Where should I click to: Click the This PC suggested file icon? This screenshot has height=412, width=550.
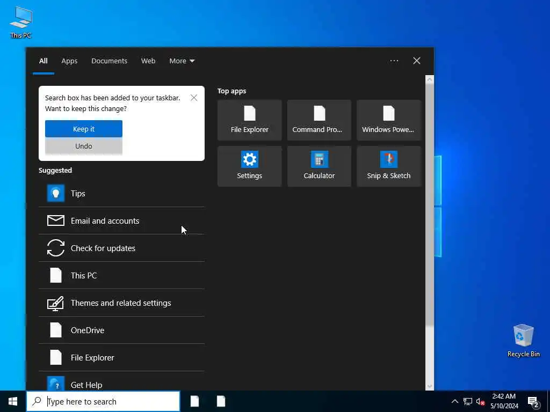tap(56, 275)
